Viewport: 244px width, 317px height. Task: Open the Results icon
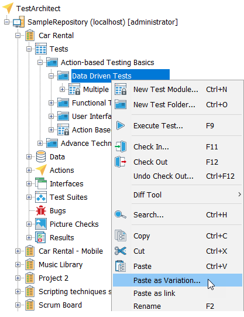point(40,237)
